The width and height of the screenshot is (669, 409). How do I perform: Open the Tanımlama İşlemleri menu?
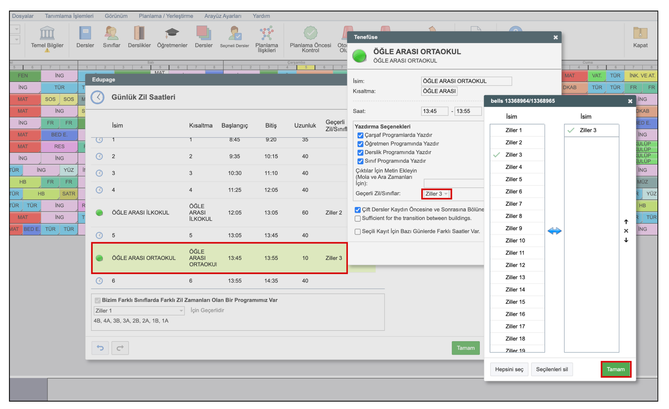(x=69, y=16)
